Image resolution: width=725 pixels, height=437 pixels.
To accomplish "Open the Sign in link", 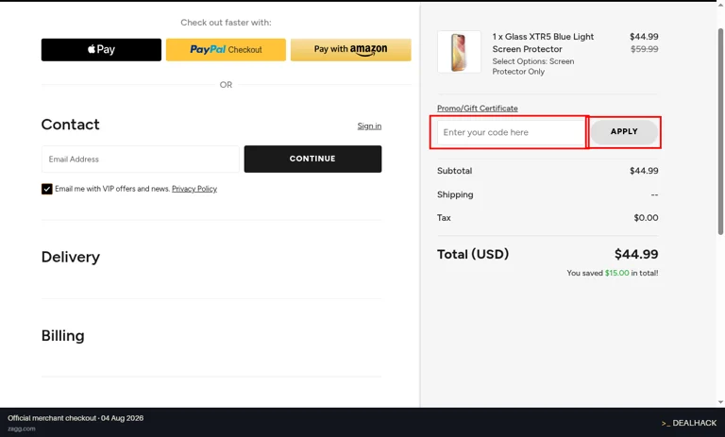I will [x=369, y=126].
